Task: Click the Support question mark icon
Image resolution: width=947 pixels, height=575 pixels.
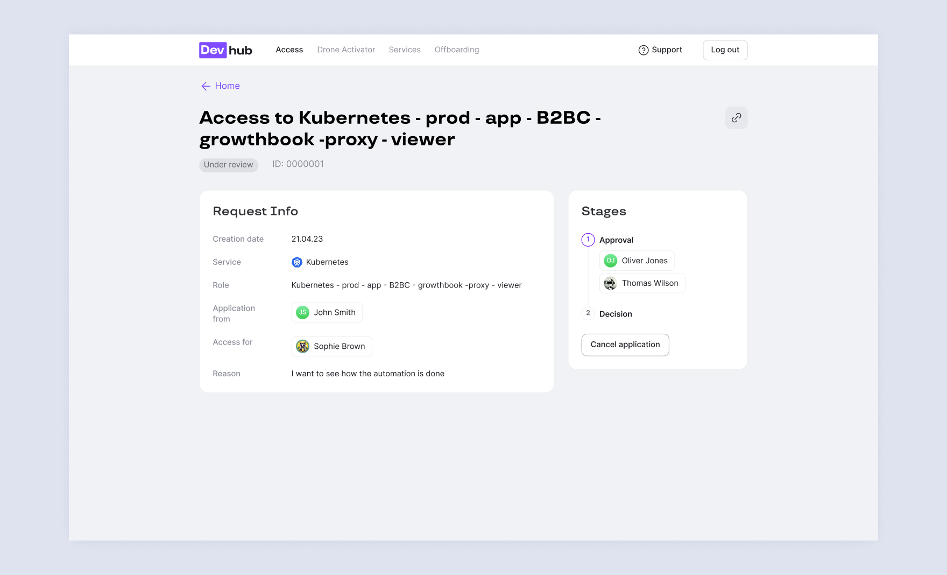Action: pos(643,50)
